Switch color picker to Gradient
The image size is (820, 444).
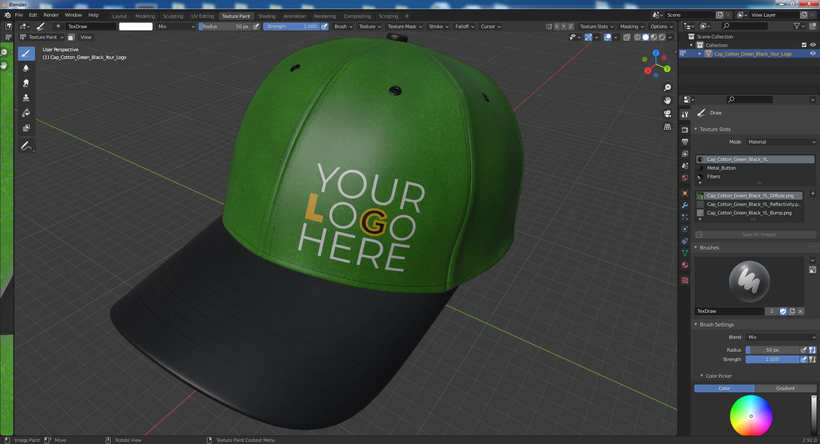785,388
